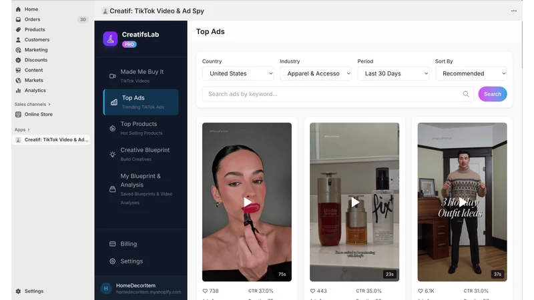Screen dimensions: 534x300
Task: Open the Country dropdown showing United States
Action: (238, 73)
